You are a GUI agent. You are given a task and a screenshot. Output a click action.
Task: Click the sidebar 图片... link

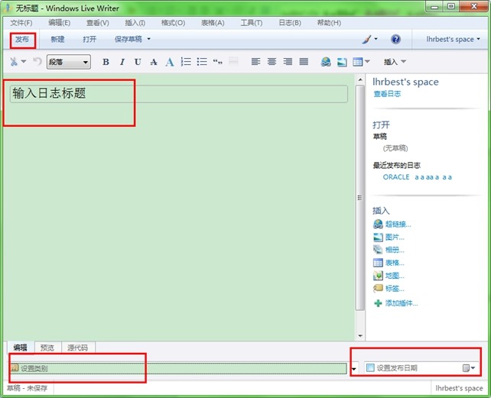pyautogui.click(x=395, y=237)
